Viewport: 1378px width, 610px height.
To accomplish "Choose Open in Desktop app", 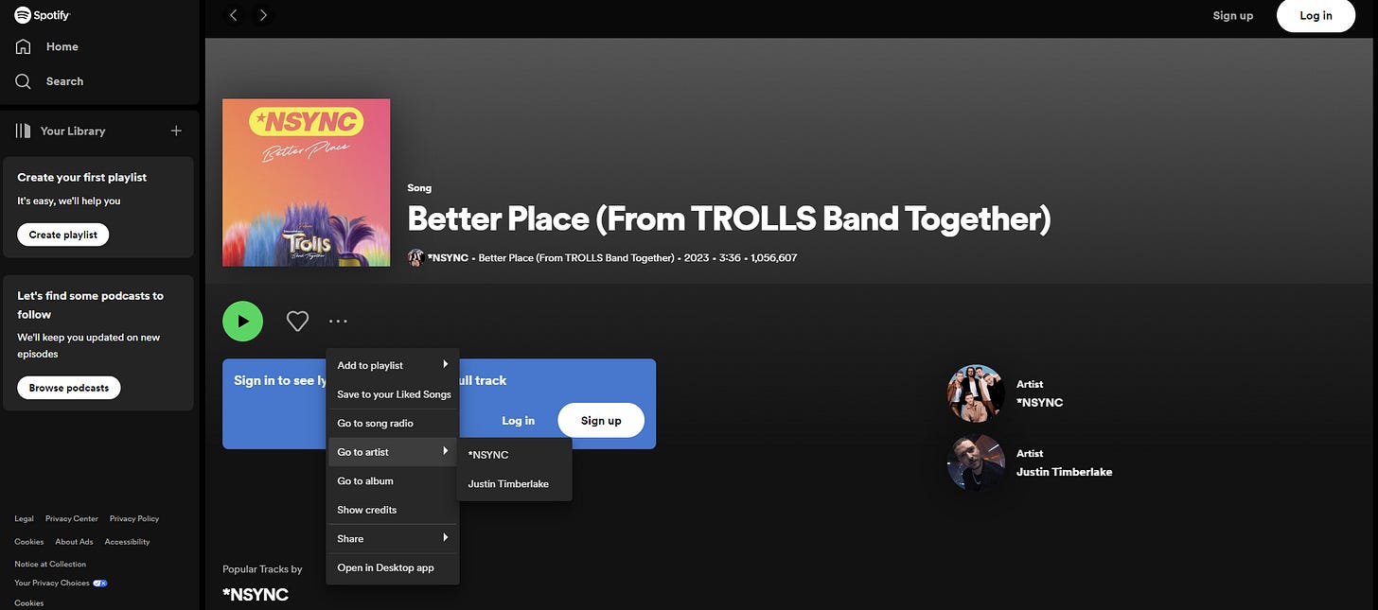I will pyautogui.click(x=393, y=567).
